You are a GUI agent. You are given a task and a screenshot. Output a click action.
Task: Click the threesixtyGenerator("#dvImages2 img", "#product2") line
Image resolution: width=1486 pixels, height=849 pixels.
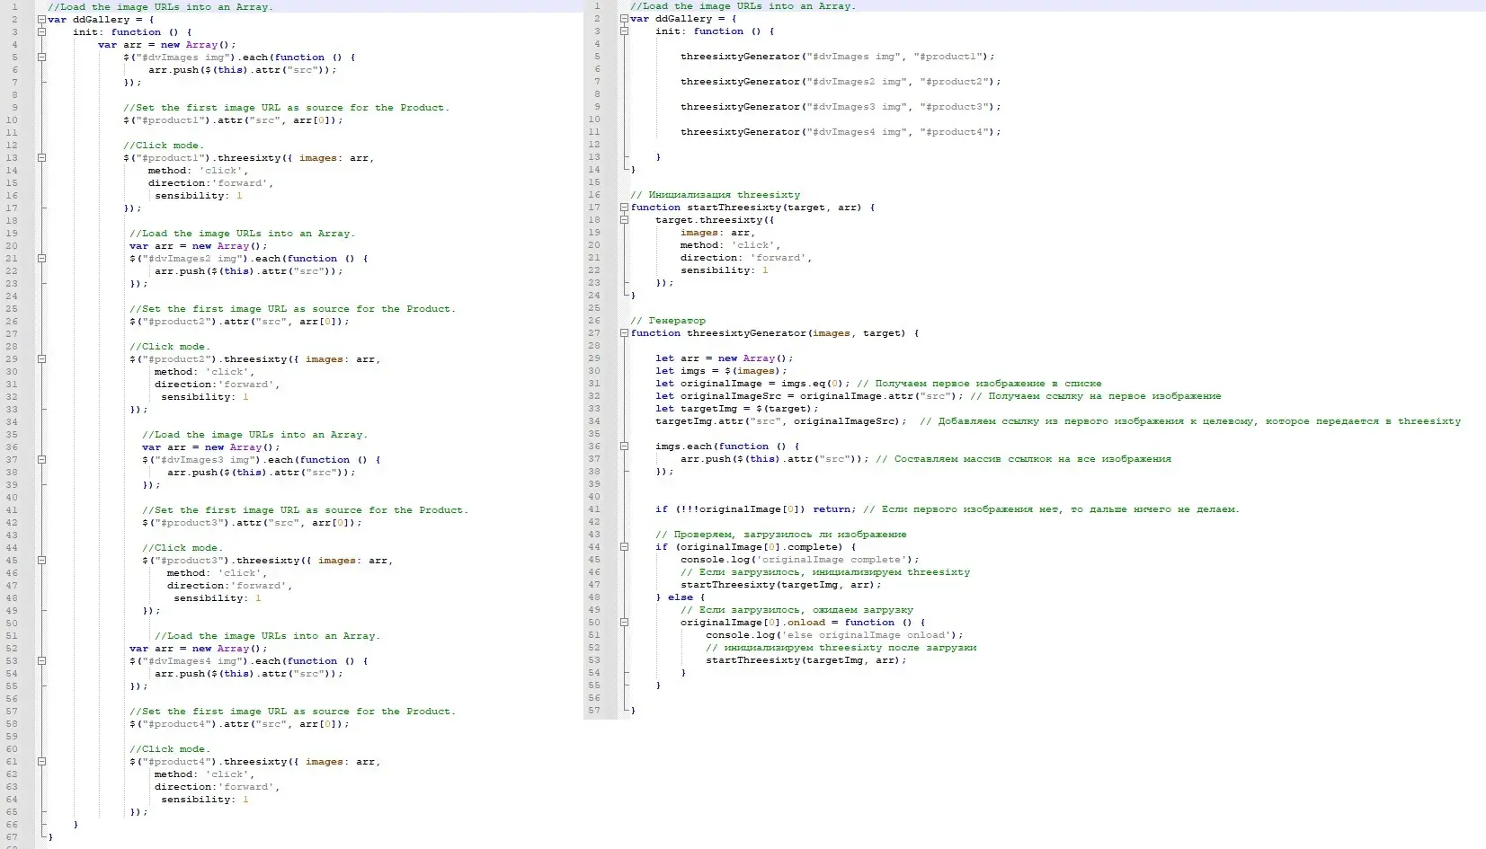(841, 82)
